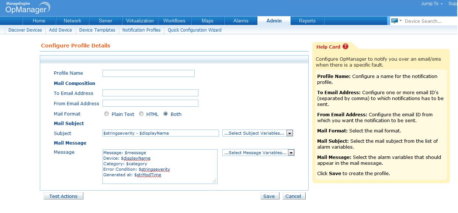Select Plain Text mail format
458x213 pixels.
tap(107, 114)
